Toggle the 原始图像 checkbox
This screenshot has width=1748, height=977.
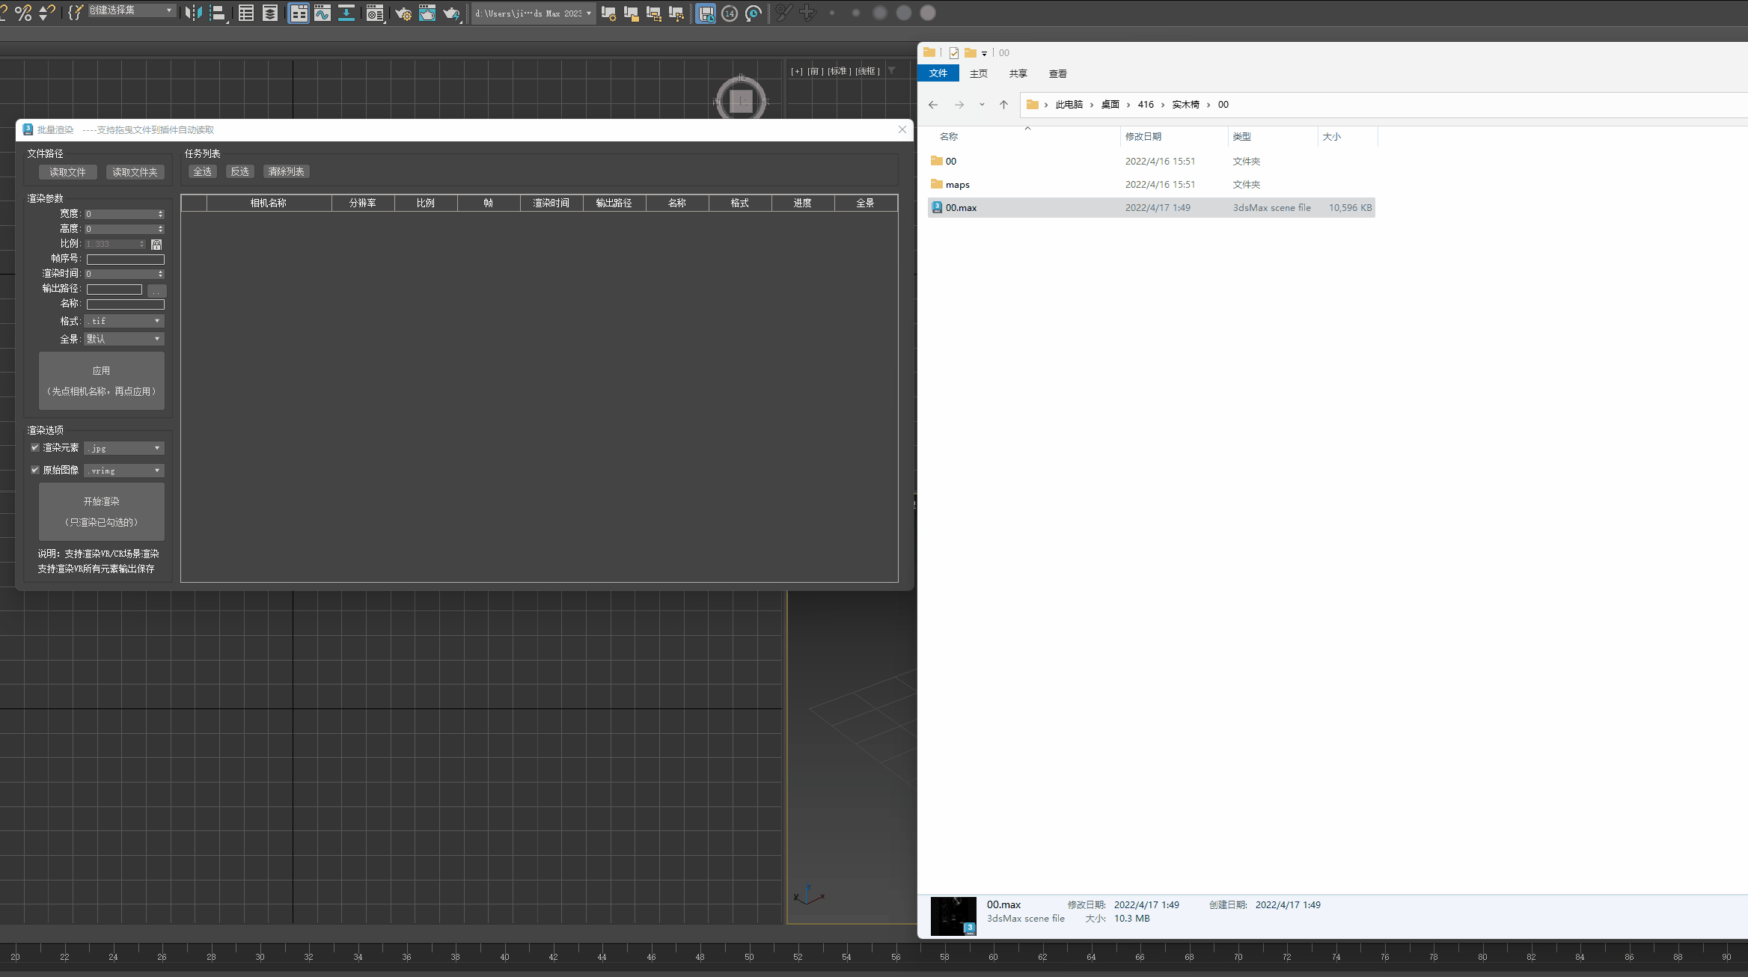coord(35,470)
